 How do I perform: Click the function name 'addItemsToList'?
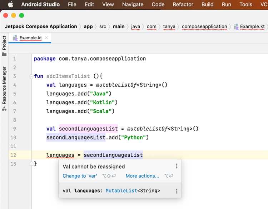pyautogui.click(x=68, y=76)
